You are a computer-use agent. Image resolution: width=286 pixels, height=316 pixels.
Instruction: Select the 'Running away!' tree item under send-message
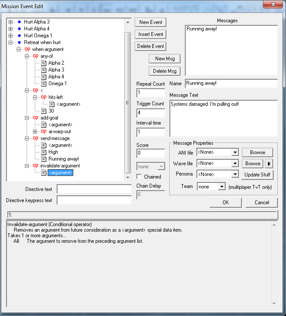point(63,159)
